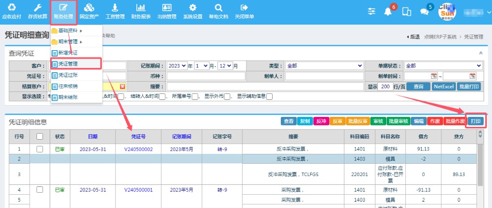
Task: Click the notification bell icon
Action: pyautogui.click(x=388, y=11)
